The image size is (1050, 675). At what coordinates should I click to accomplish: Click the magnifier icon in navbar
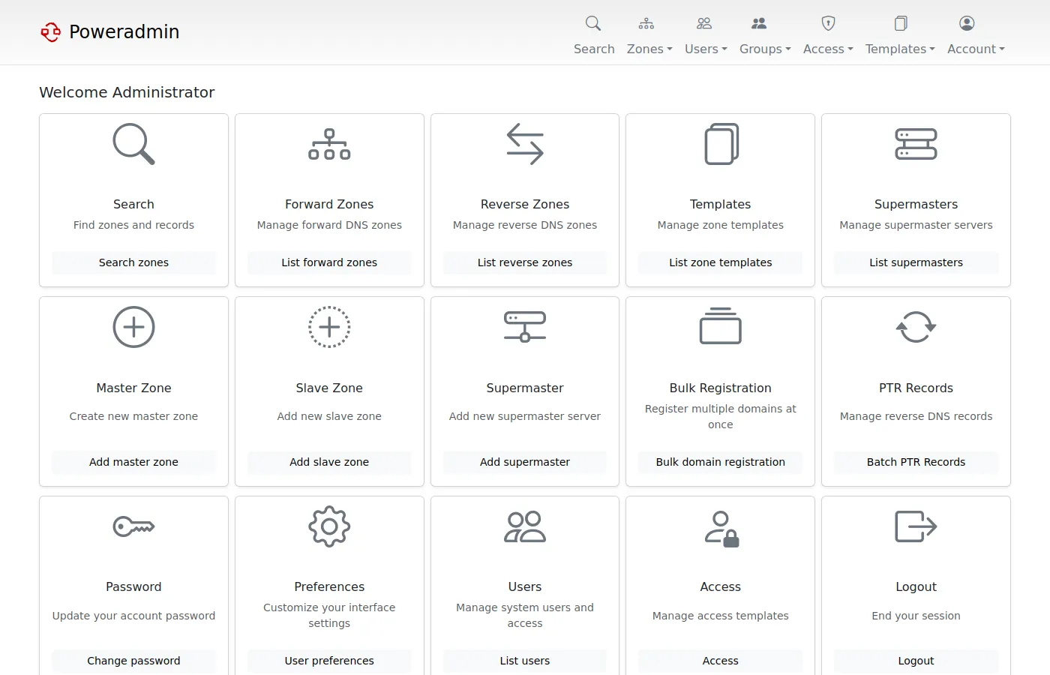[593, 23]
